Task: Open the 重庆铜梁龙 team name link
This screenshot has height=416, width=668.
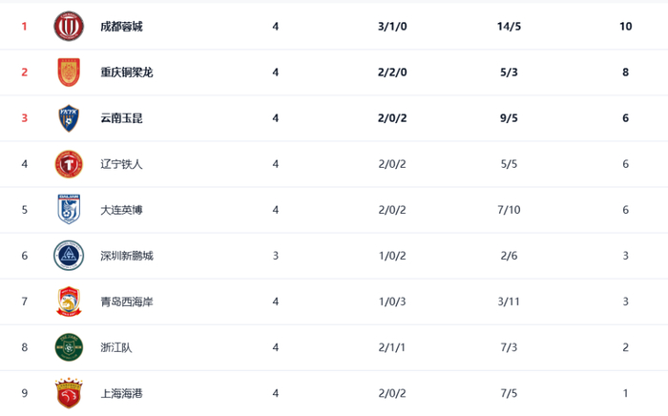Action: point(127,73)
